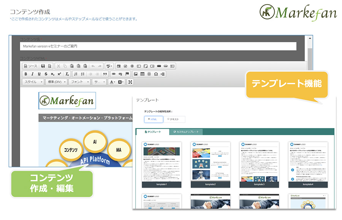
Task: Click the Cut scissors icon
Action: [58, 66]
